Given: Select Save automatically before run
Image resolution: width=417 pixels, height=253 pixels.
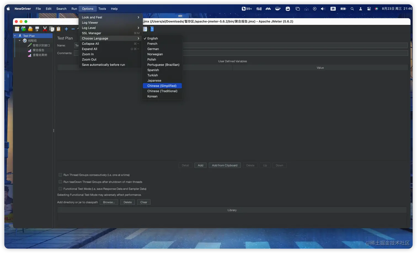Looking at the screenshot, I should (x=111, y=65).
